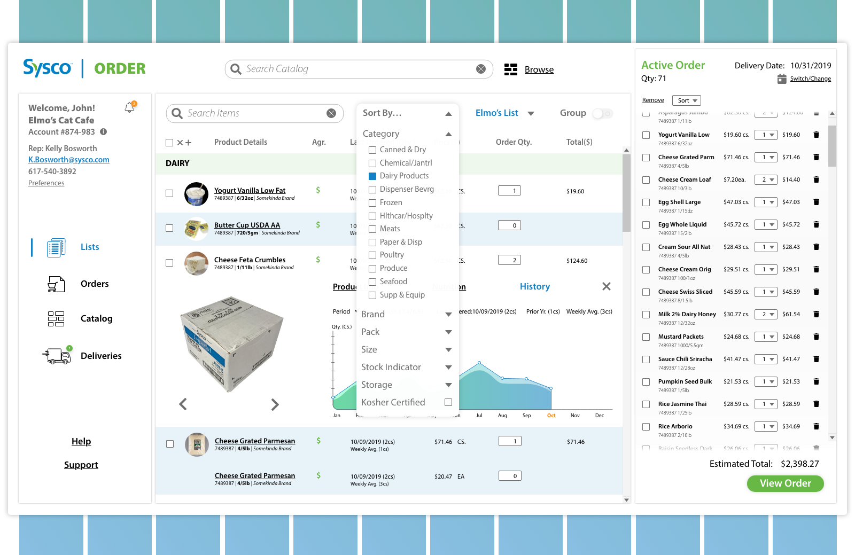Toggle the Group switch

tap(603, 113)
